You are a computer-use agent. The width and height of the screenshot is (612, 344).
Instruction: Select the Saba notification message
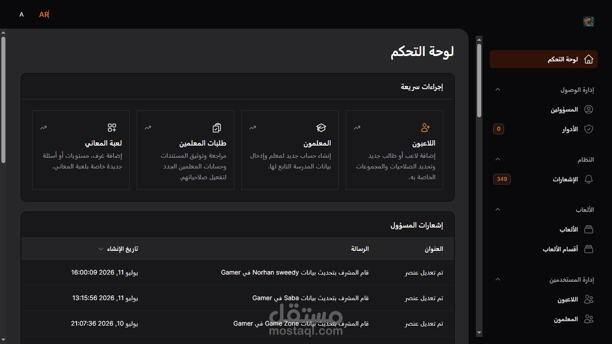click(x=310, y=298)
